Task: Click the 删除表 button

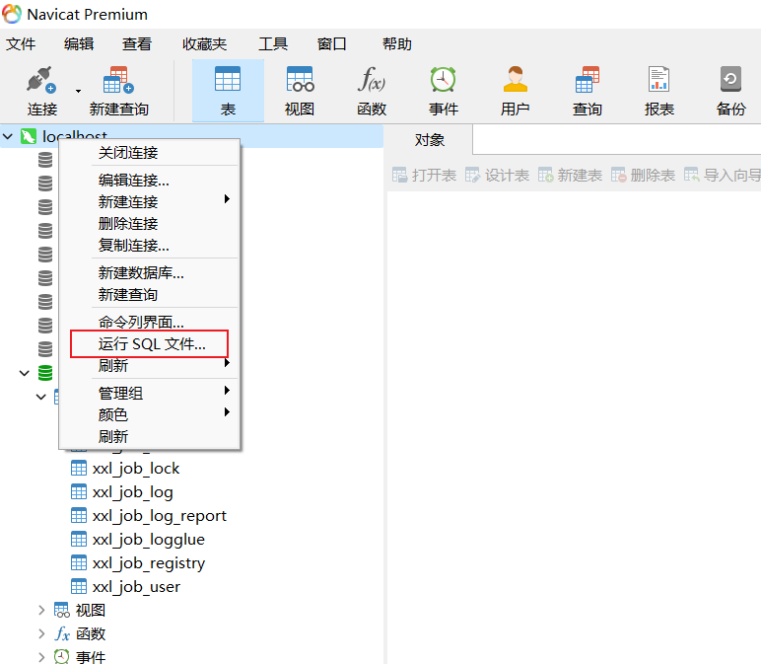Action: click(x=643, y=175)
